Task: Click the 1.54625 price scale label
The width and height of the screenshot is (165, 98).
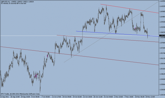Action: 162,74
